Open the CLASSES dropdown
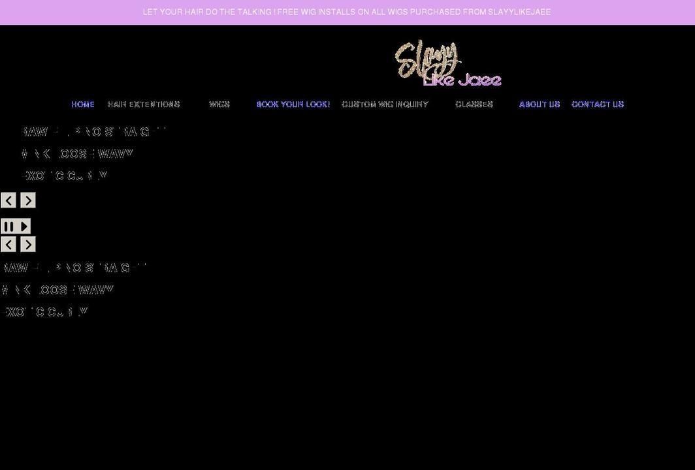The image size is (695, 470). [x=474, y=104]
